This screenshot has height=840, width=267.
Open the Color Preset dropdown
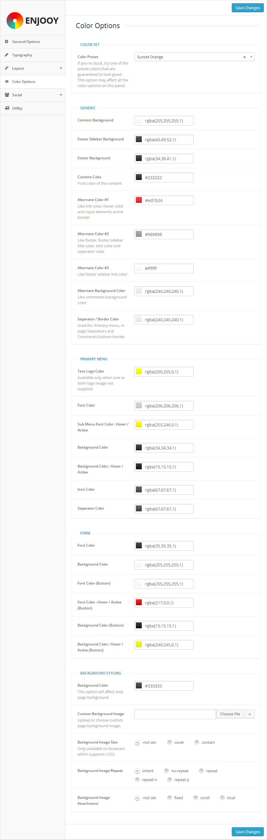(x=251, y=57)
